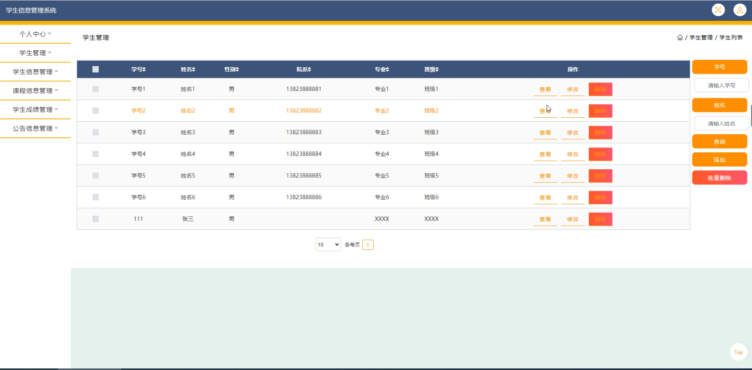Expand the 学生管理 sidebar menu
Image resolution: width=752 pixels, height=370 pixels.
[x=35, y=53]
